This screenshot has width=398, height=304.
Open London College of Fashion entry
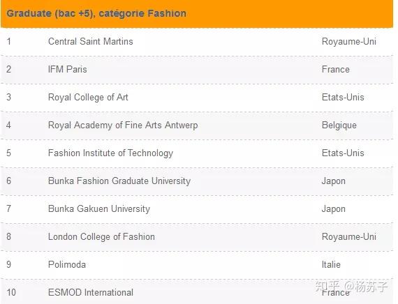point(101,237)
